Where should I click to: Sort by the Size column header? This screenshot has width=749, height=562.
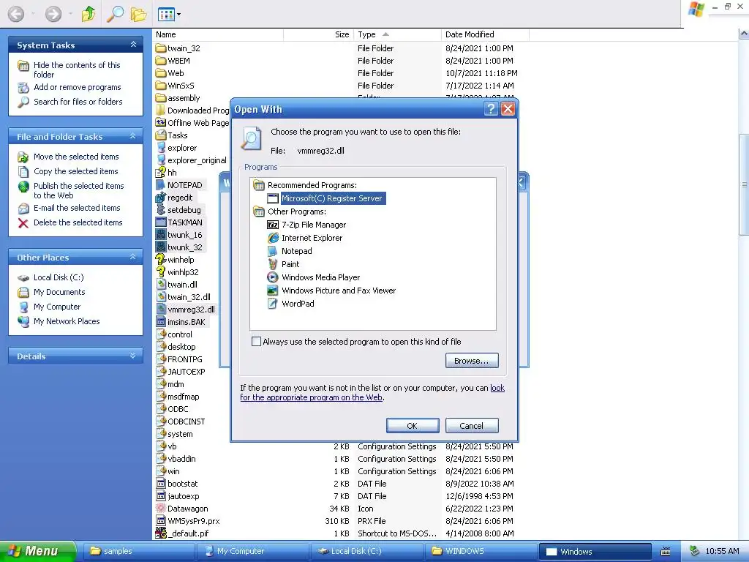coord(318,34)
